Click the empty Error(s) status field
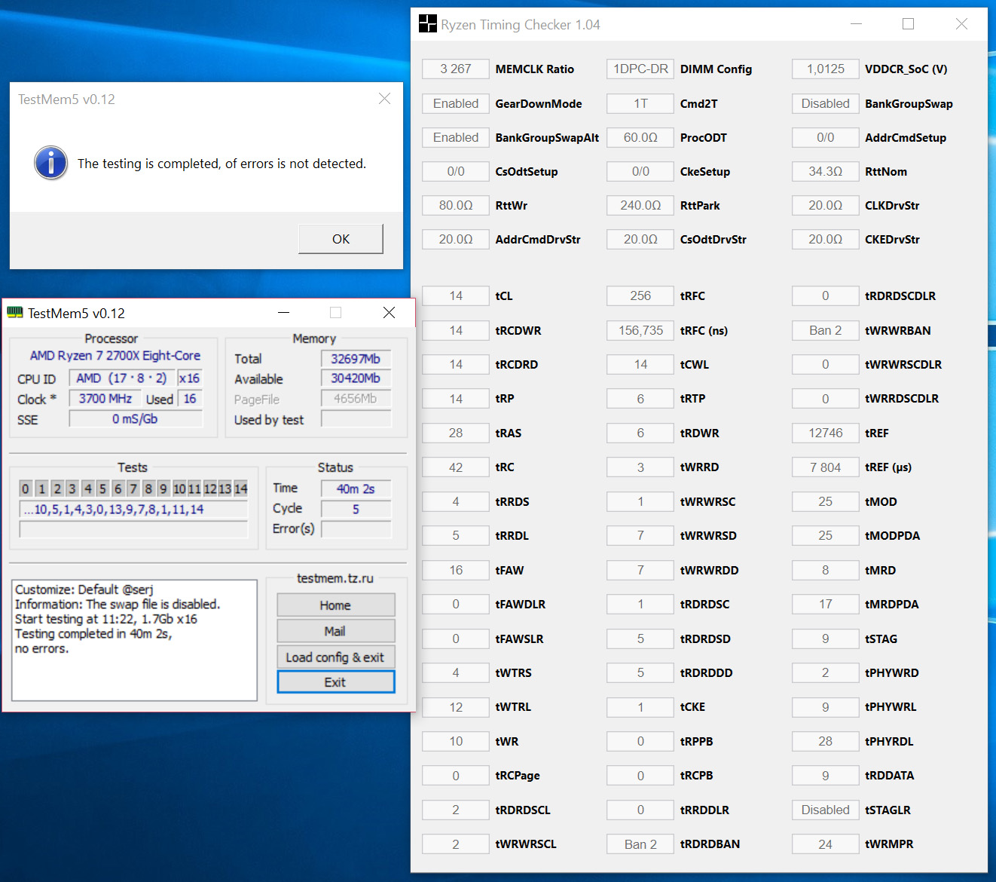Image resolution: width=996 pixels, height=882 pixels. (x=356, y=529)
